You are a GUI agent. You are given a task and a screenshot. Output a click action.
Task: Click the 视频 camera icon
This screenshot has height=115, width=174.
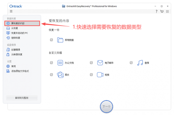click(x=100, y=75)
